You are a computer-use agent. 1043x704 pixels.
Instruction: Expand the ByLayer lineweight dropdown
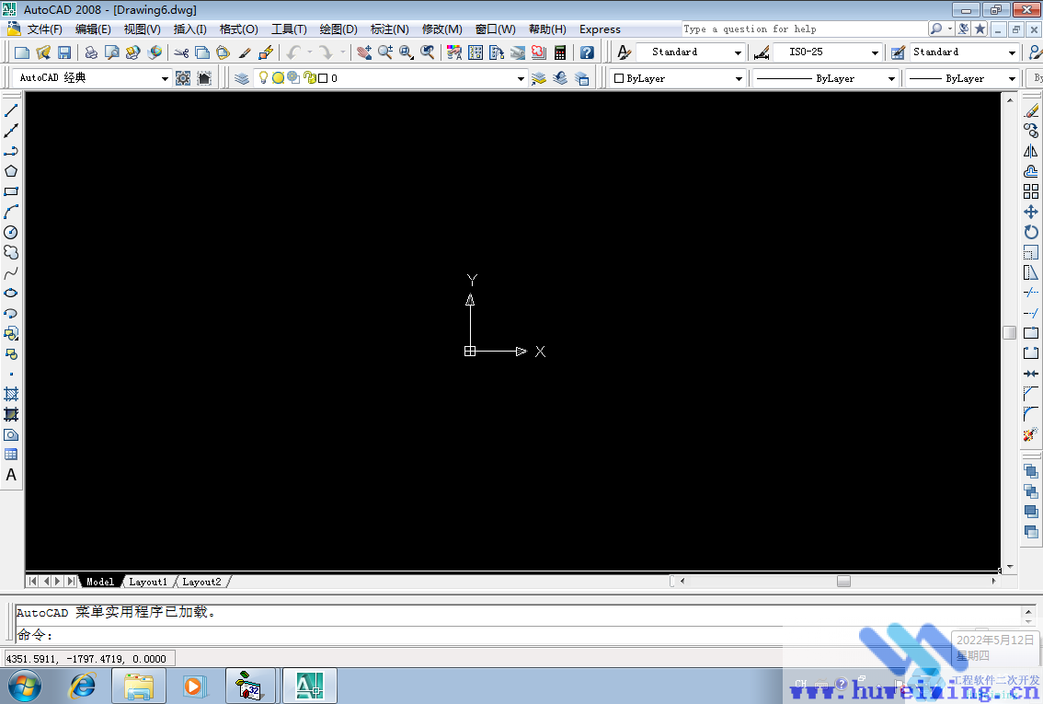coord(1012,78)
